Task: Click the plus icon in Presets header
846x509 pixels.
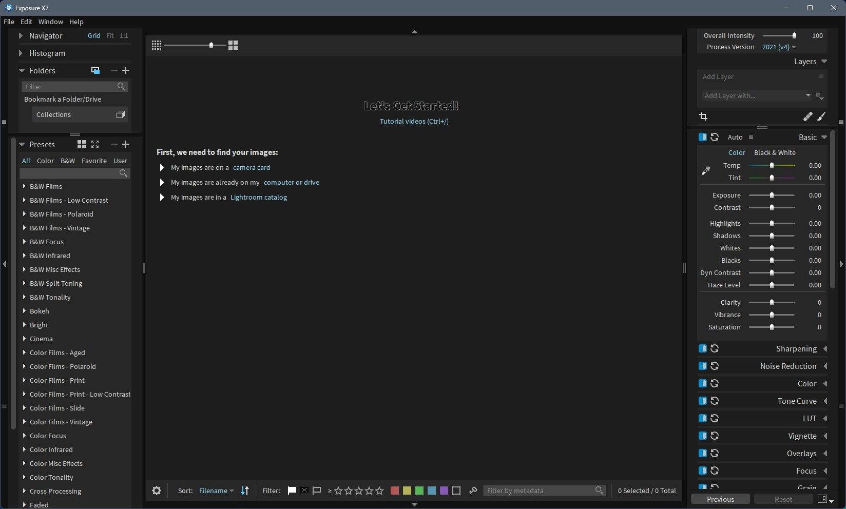Action: (x=126, y=144)
